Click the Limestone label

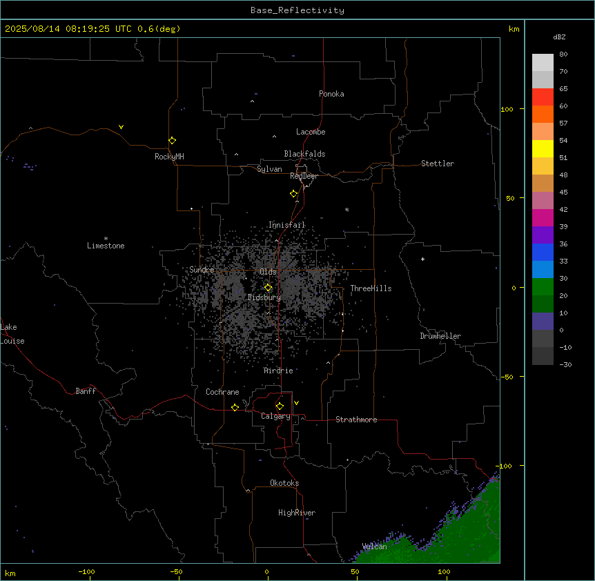(x=106, y=246)
